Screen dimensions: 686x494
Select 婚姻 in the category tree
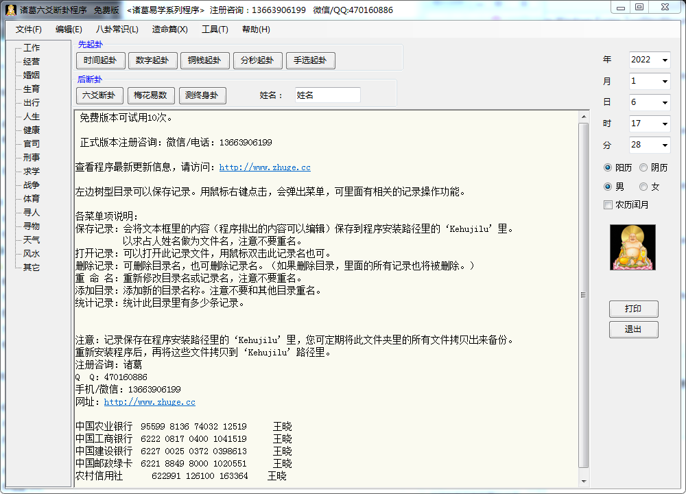tap(32, 75)
